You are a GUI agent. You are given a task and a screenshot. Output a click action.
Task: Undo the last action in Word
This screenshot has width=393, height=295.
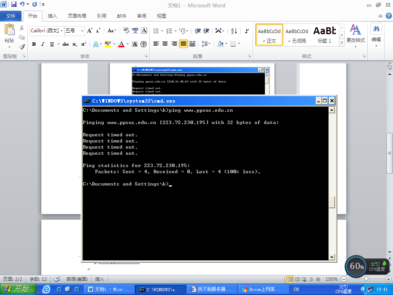pos(22,4)
